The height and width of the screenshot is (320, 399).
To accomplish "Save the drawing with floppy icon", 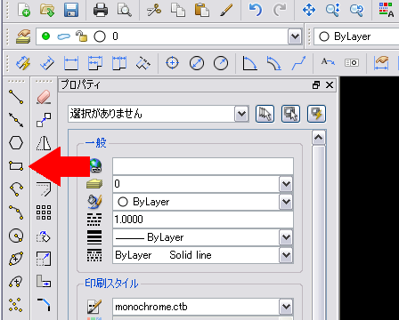I will tap(71, 9).
